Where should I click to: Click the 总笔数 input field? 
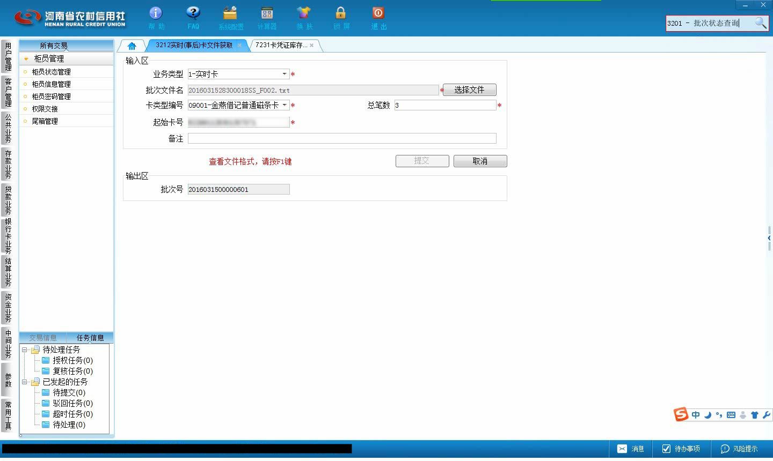click(445, 105)
